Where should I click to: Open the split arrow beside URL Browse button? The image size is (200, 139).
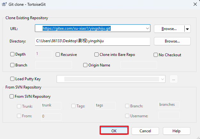click(x=187, y=29)
